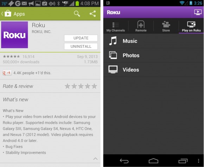Tap the Android recent apps button
The image size is (204, 167).
(183, 161)
